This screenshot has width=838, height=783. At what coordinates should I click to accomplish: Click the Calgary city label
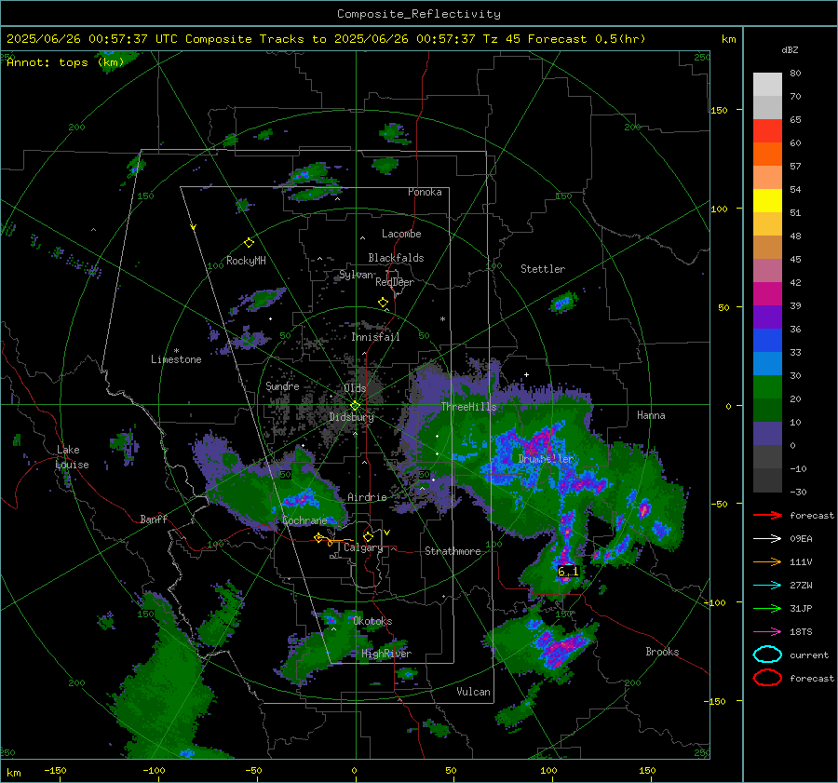363,547
